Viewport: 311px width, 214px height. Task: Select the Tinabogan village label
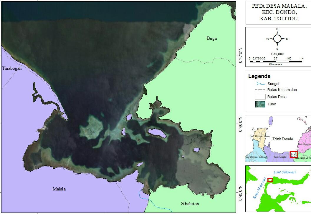(x=12, y=68)
